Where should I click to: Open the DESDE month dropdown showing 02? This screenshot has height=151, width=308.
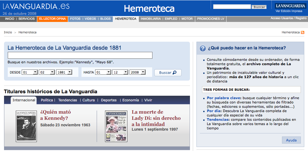(47, 72)
